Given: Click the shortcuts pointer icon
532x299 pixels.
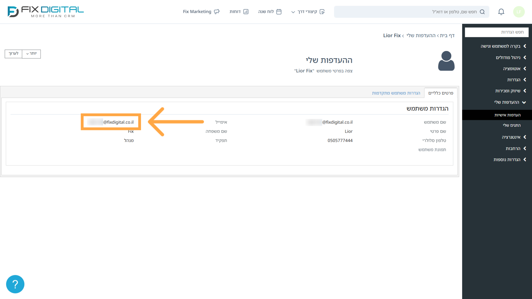Looking at the screenshot, I should [322, 12].
